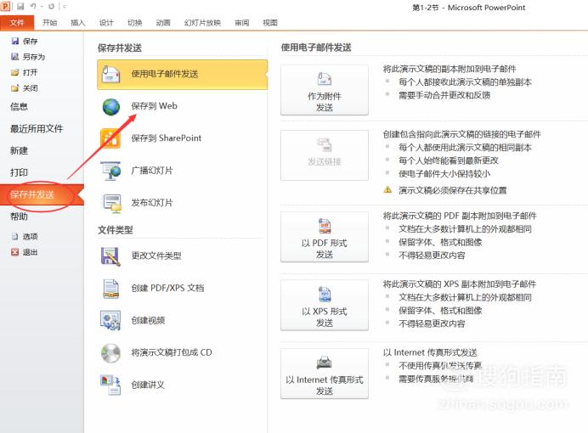Image resolution: width=588 pixels, height=433 pixels.
Task: Click the 创建讲义 icon
Action: [x=110, y=385]
